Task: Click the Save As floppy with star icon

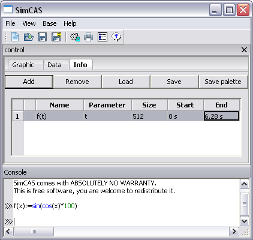Action: pyautogui.click(x=56, y=37)
